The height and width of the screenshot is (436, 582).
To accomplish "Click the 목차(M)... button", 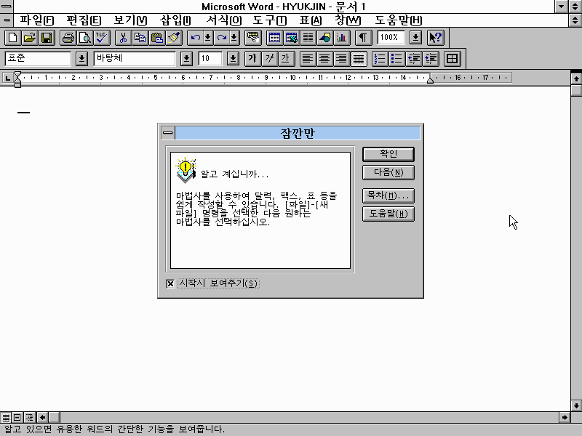I will click(388, 195).
